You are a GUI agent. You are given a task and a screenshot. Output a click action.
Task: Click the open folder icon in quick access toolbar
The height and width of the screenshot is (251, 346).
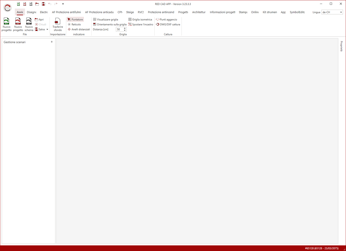(x=37, y=4)
